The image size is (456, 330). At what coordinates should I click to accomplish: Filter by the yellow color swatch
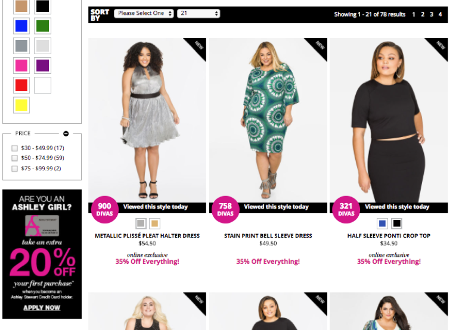[x=21, y=105]
